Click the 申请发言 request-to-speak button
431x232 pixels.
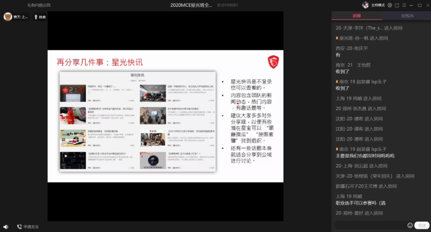click(x=28, y=227)
